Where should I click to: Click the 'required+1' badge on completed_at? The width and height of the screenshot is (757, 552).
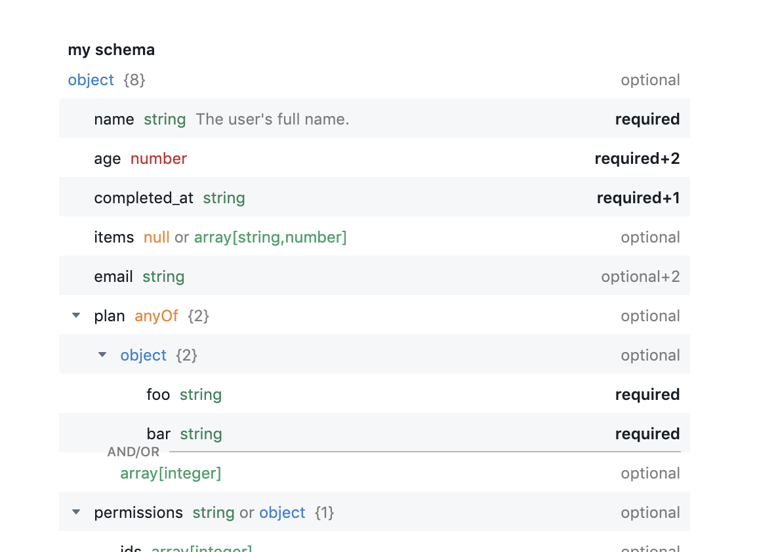tap(638, 198)
